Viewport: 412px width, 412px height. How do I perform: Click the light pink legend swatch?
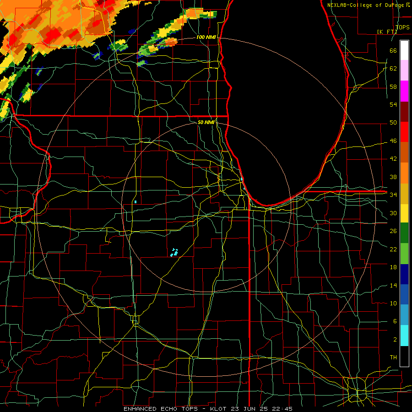(x=404, y=70)
